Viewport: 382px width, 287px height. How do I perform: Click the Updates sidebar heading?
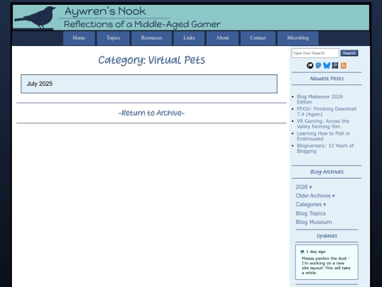point(327,236)
